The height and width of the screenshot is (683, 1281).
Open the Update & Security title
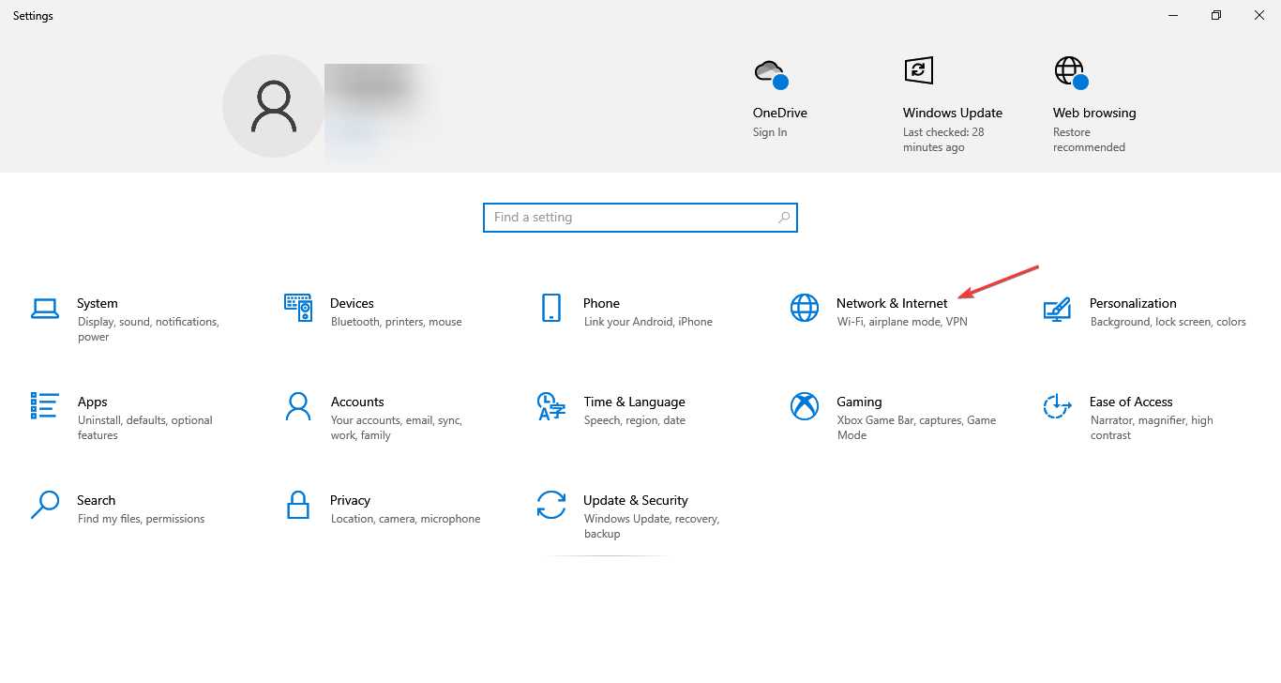click(636, 500)
